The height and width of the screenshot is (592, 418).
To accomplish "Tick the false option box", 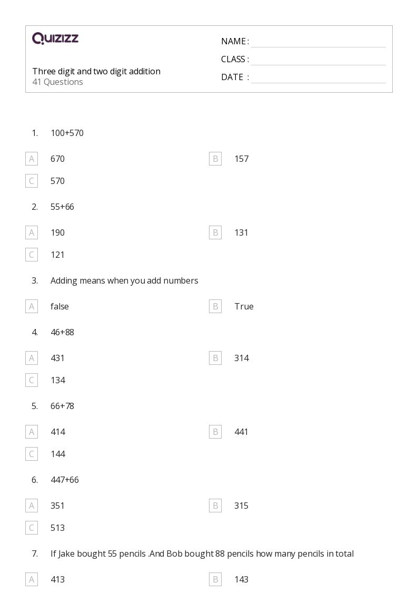I will click(x=32, y=307).
